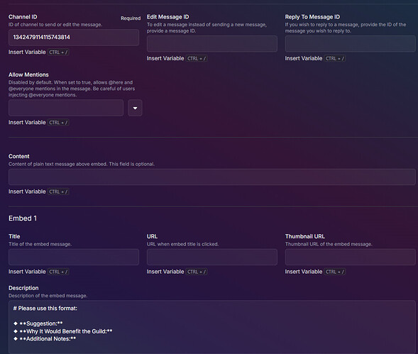Insert Variable under Reply To Message ID
This screenshot has height=354, width=418.
point(303,58)
